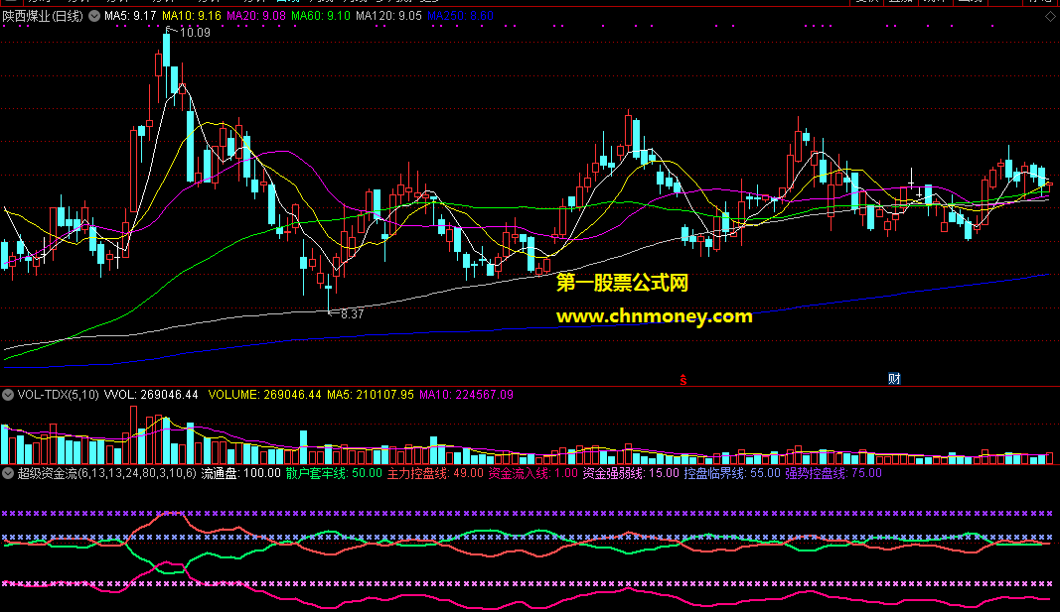Click the green MA60: 9.10 label

coord(321,16)
